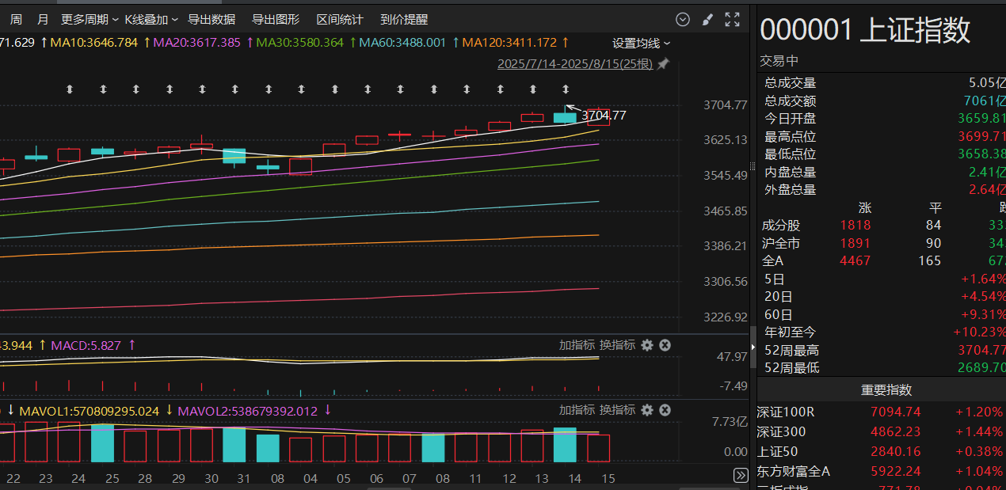Click 换指标 in the MACD panel

(617, 345)
